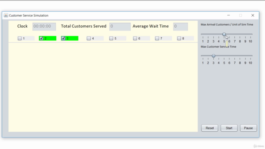The width and height of the screenshot is (265, 149).
Task: Minimize the Customer Service Simulation window
Action: pyautogui.click(x=229, y=15)
